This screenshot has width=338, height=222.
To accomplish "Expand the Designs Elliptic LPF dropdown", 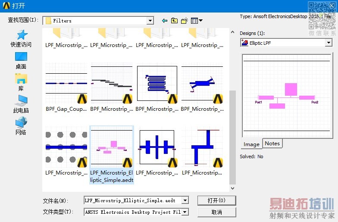I will [329, 43].
